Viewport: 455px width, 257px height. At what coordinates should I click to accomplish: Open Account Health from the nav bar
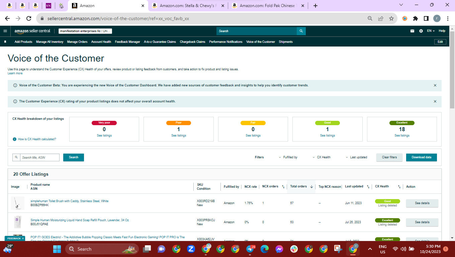point(101,42)
